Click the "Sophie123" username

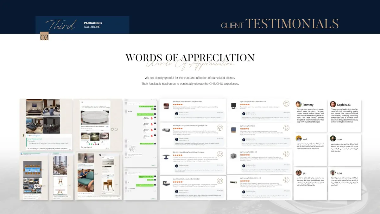coord(343,105)
